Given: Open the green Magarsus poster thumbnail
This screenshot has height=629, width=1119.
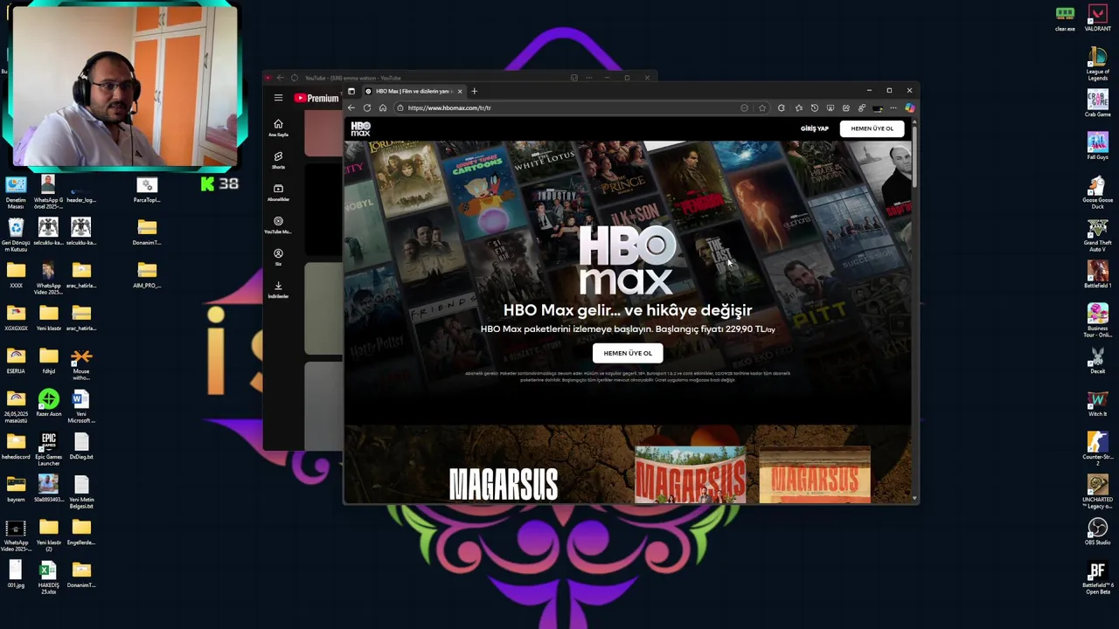Looking at the screenshot, I should pos(690,475).
